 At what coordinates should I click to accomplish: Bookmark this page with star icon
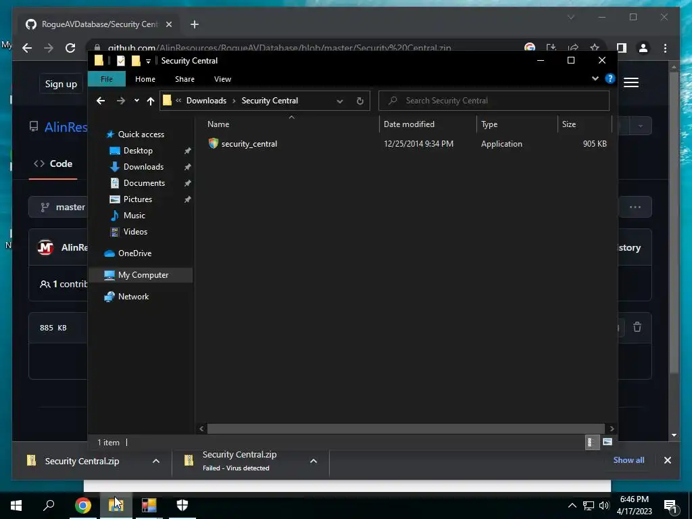tap(595, 48)
